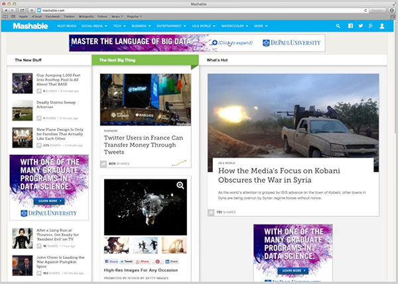
Task: Reload the page using the refresh icon
Action: pyautogui.click(x=365, y=11)
